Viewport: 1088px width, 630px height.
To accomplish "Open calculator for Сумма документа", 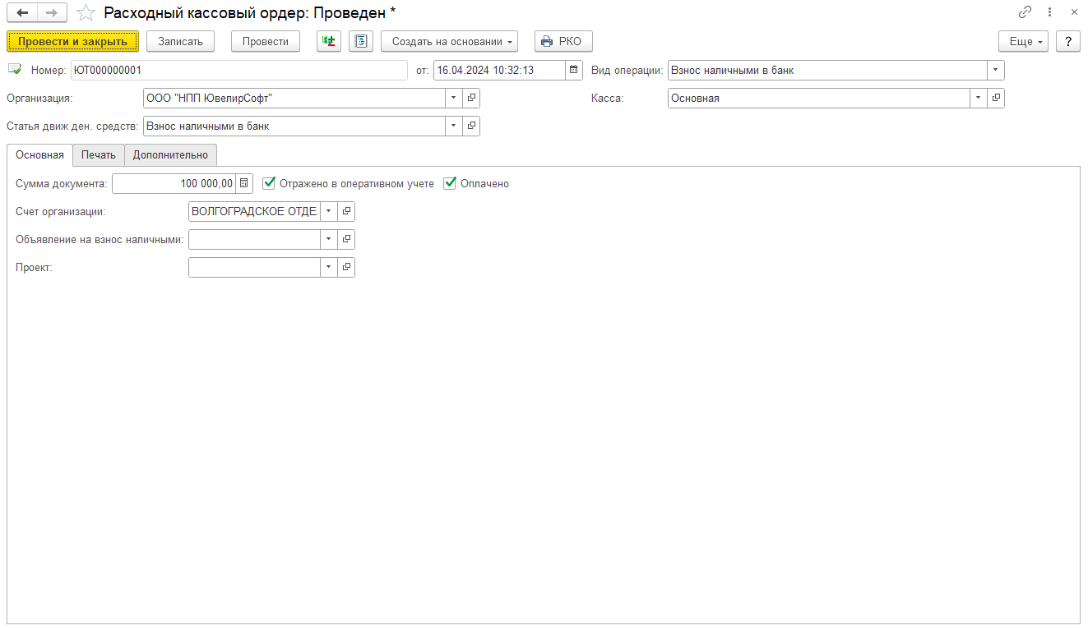I will pyautogui.click(x=244, y=183).
